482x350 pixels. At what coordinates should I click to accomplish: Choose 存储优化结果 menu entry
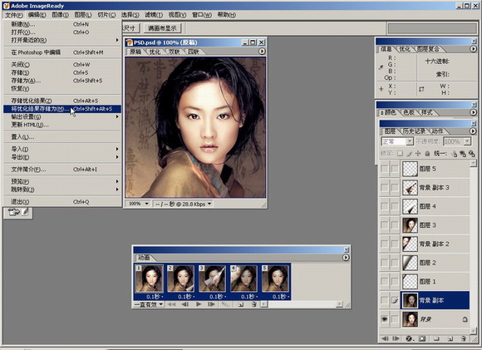(x=62, y=101)
